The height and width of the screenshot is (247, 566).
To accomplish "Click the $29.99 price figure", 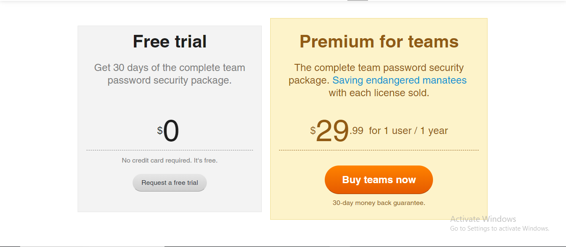I will coord(337,131).
